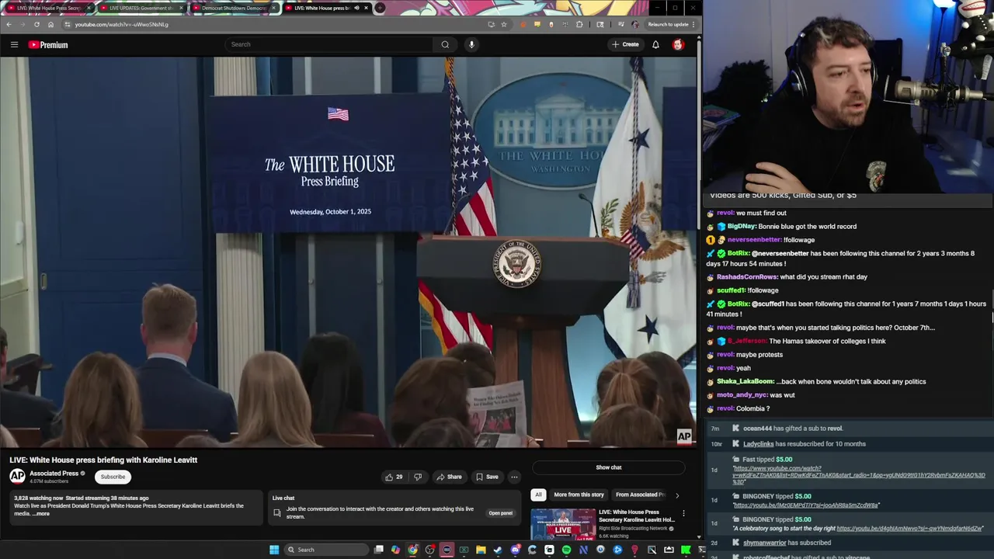
Task: Open Chrome from the taskbar
Action: click(412, 550)
